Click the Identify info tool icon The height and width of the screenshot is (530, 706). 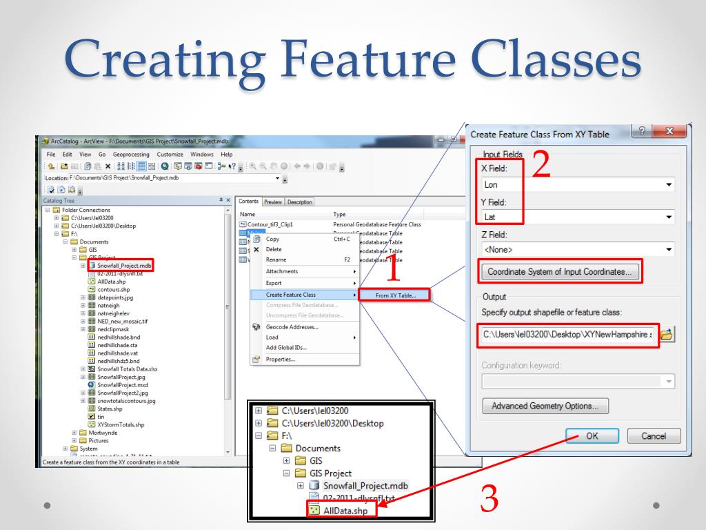click(320, 166)
